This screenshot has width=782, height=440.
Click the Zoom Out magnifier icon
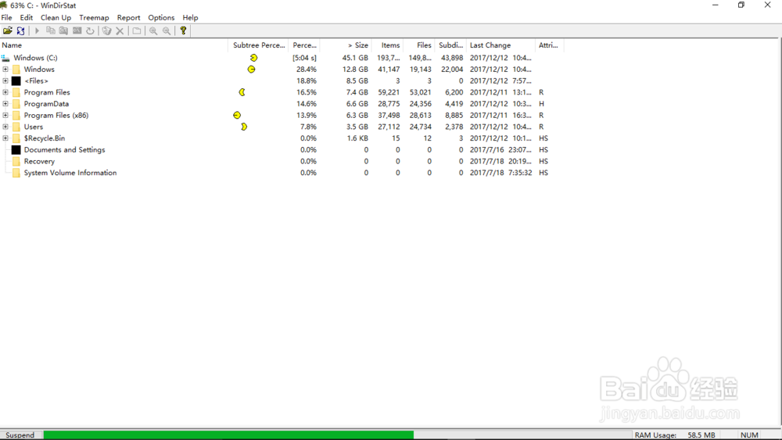167,31
